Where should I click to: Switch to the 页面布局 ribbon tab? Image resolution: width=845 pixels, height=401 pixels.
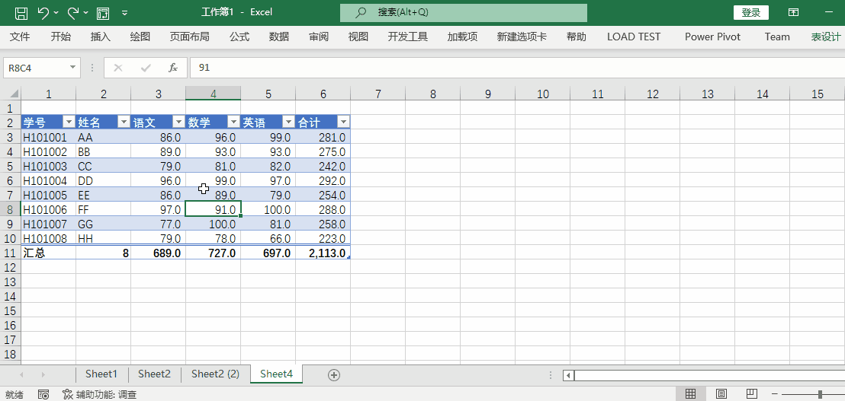[189, 37]
